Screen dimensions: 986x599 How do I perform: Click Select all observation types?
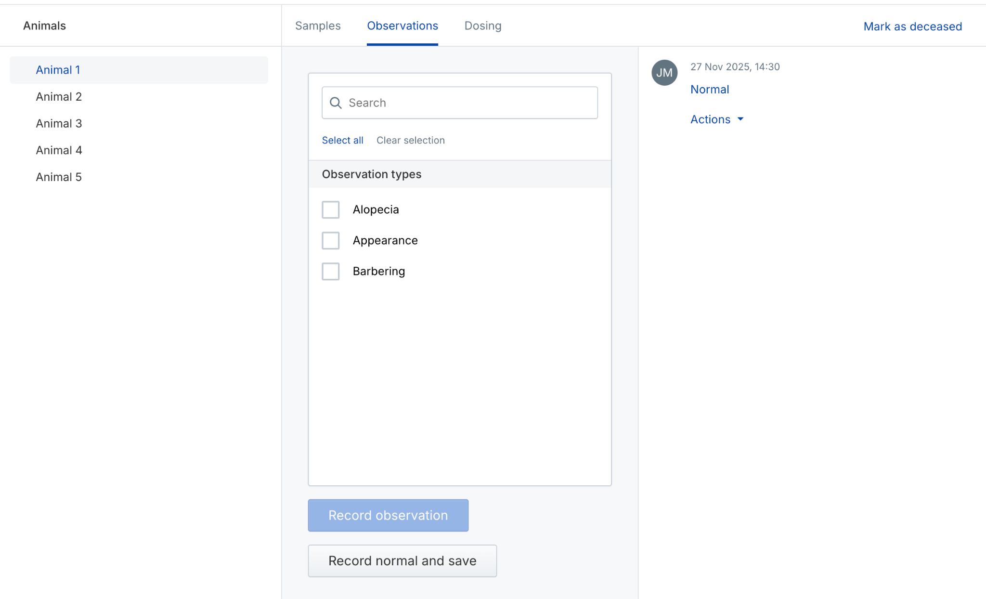click(342, 140)
